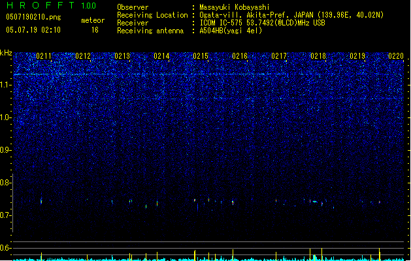Click the 0214 time marker
Viewport: 411px width, 261px height.
[161, 56]
